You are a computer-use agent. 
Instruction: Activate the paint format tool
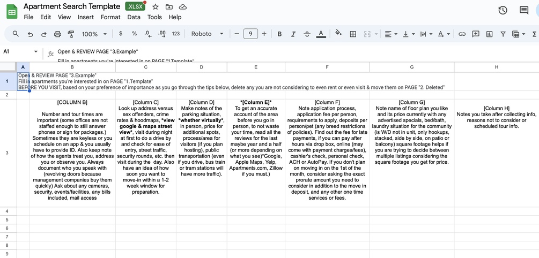(71, 34)
